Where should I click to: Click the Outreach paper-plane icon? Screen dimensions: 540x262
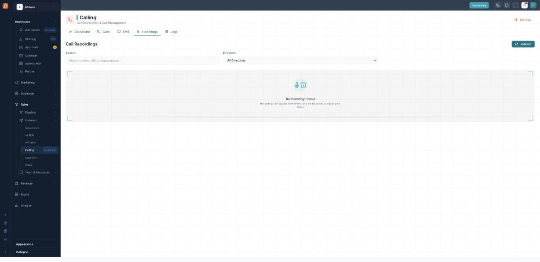[x=21, y=120]
